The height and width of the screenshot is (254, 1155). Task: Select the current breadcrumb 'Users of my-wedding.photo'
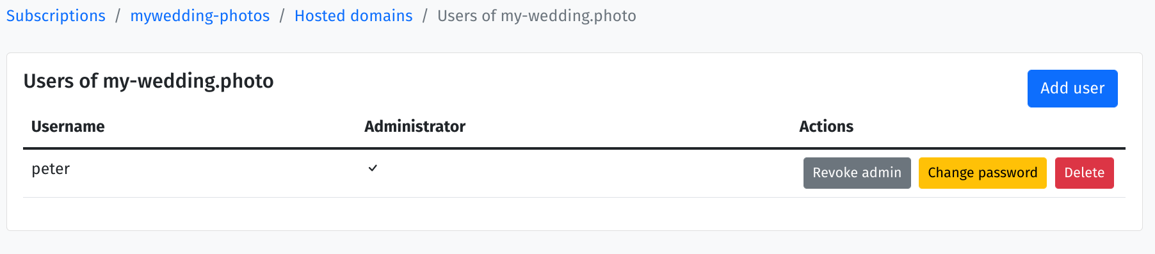(537, 16)
